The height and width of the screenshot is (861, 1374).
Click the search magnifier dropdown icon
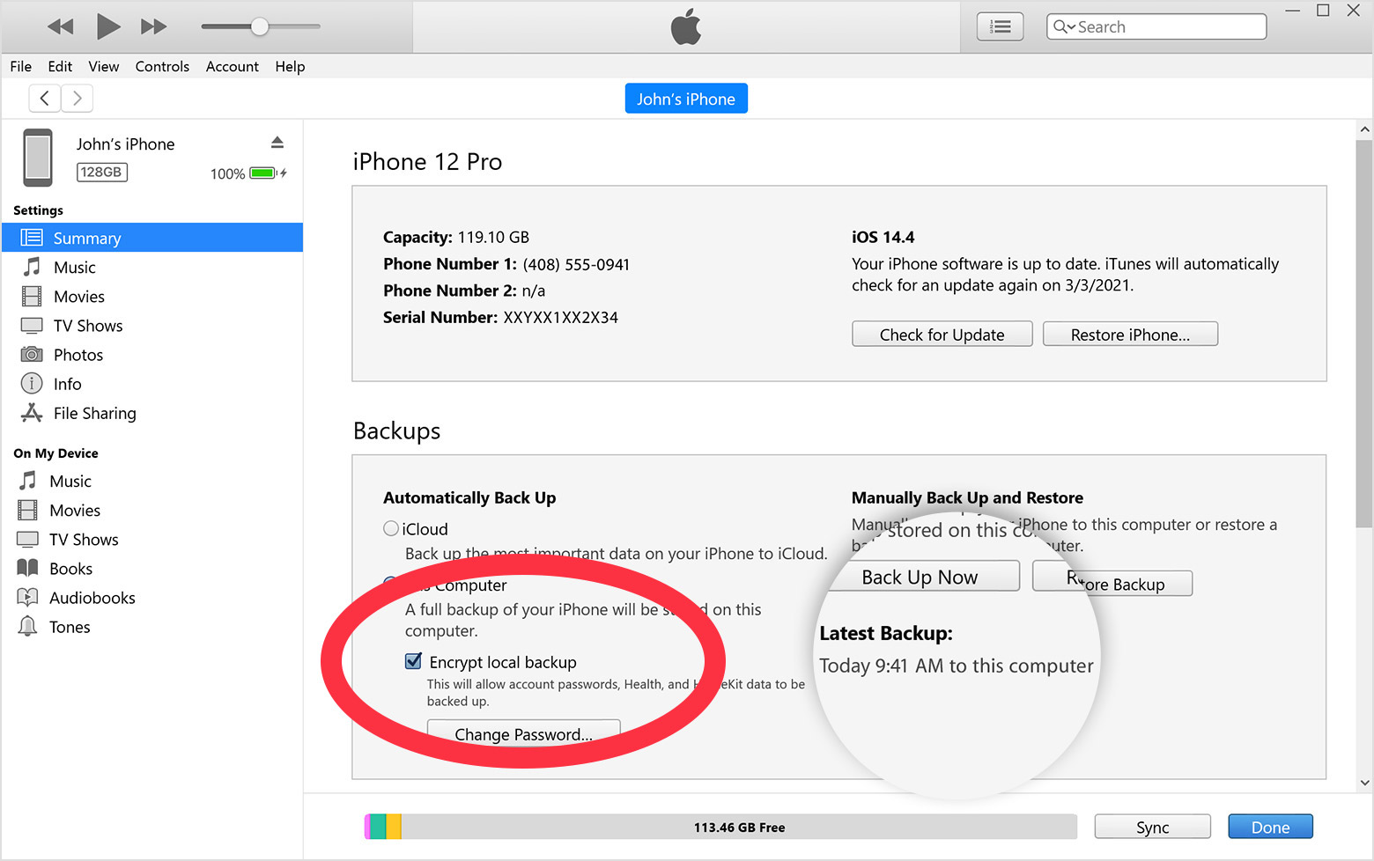1064,27
